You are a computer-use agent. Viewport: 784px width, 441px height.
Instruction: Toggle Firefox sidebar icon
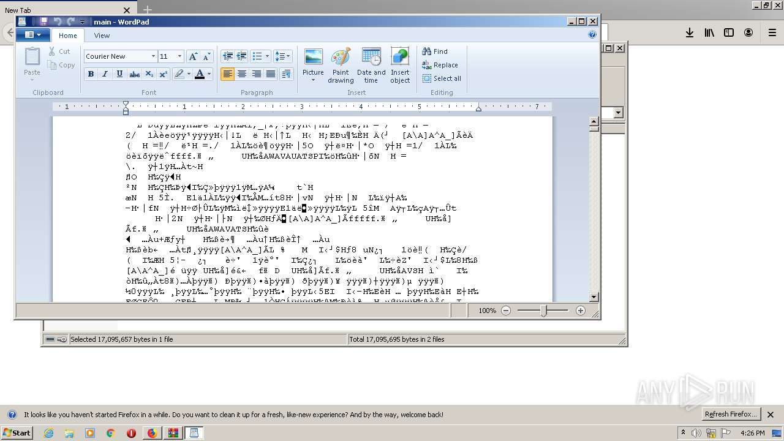click(x=729, y=33)
